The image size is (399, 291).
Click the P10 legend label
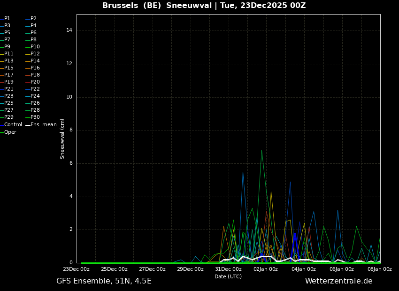35,46
